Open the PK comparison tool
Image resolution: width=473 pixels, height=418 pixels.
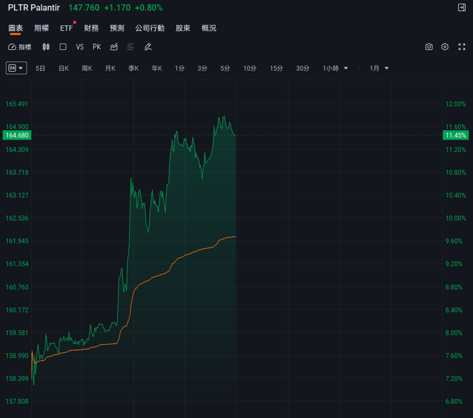click(97, 47)
